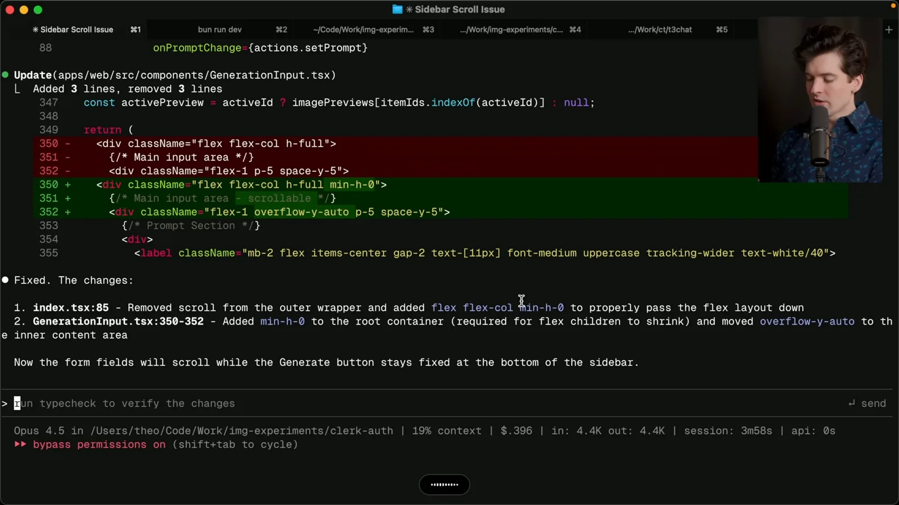Click the webcam video overlay thumbnail
The image size is (899, 505).
(x=820, y=100)
